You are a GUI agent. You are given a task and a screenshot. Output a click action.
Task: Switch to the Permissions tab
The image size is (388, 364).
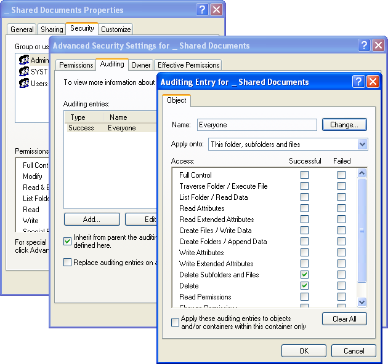click(x=76, y=65)
